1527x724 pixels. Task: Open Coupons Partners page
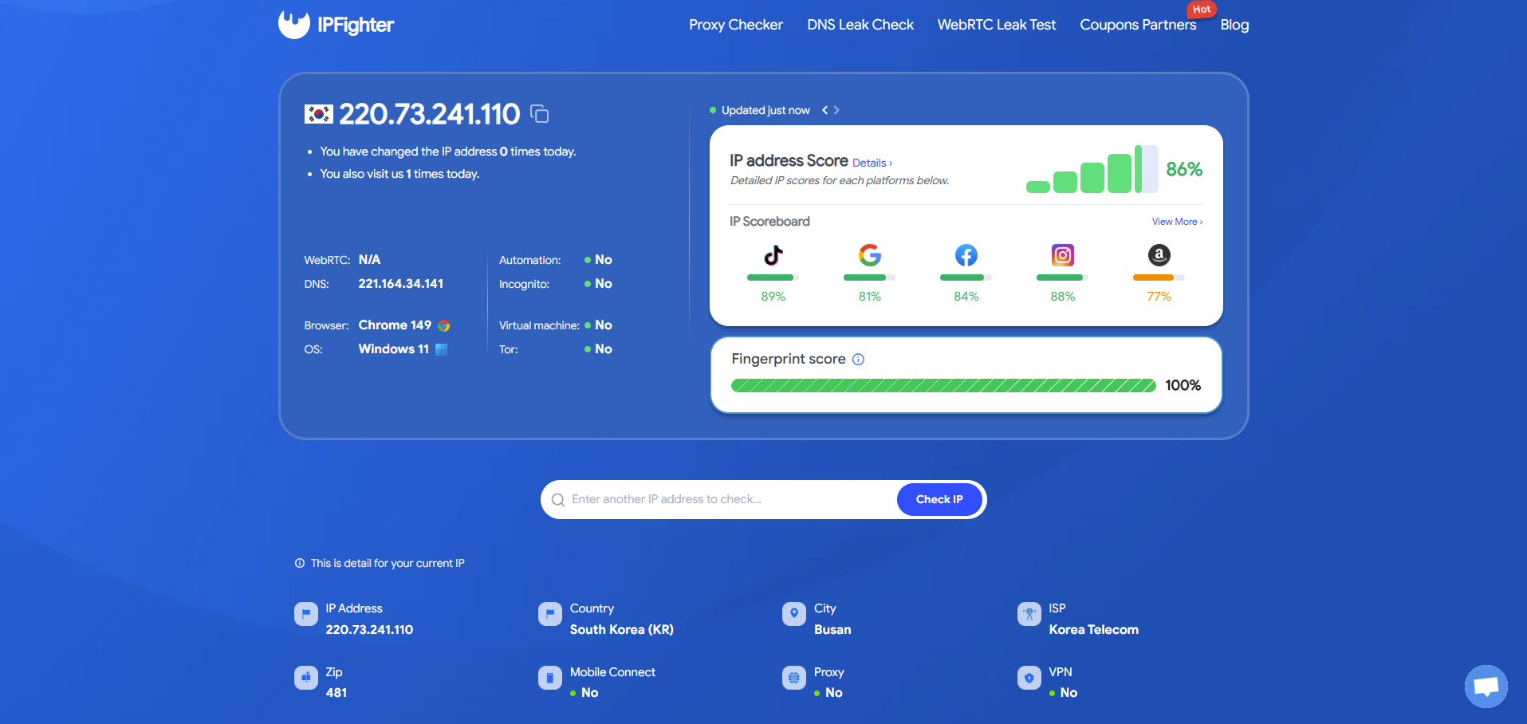coord(1138,25)
